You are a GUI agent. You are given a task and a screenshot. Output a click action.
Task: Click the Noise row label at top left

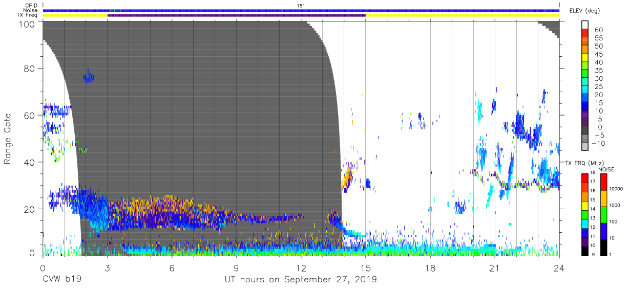(x=31, y=10)
